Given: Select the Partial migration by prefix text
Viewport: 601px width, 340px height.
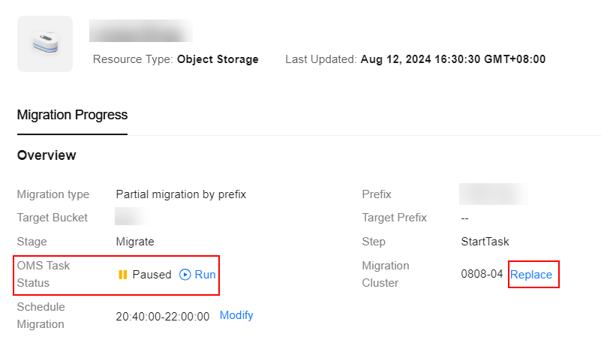Looking at the screenshot, I should (181, 194).
